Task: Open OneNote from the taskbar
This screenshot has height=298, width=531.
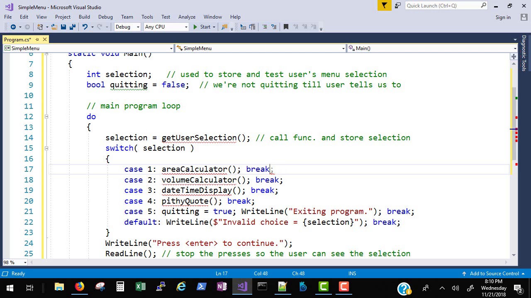Action: coord(222,287)
